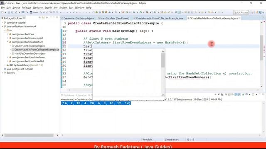Click the autocomplete popup scroll down arrow
This screenshot has height=149, width=266.
pyautogui.click(x=163, y=95)
